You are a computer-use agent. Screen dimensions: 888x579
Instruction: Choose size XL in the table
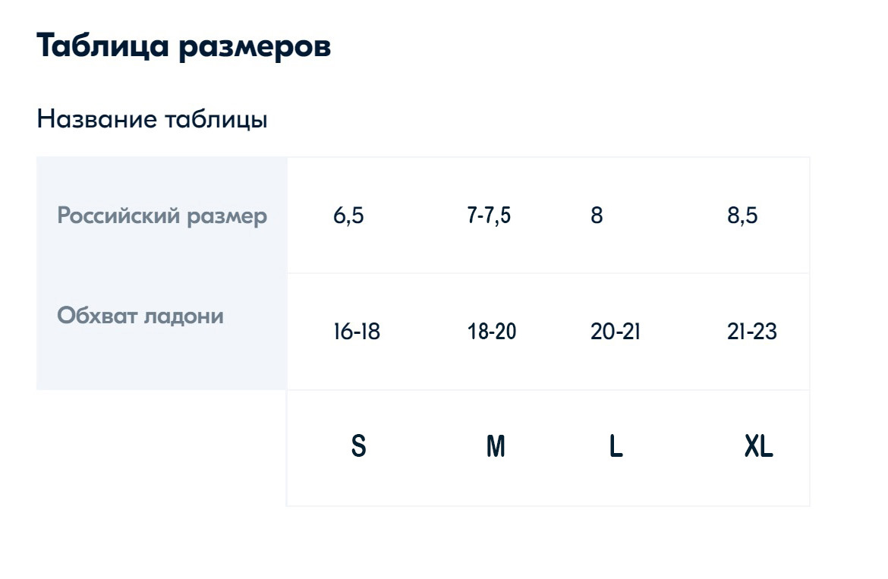[x=758, y=447]
